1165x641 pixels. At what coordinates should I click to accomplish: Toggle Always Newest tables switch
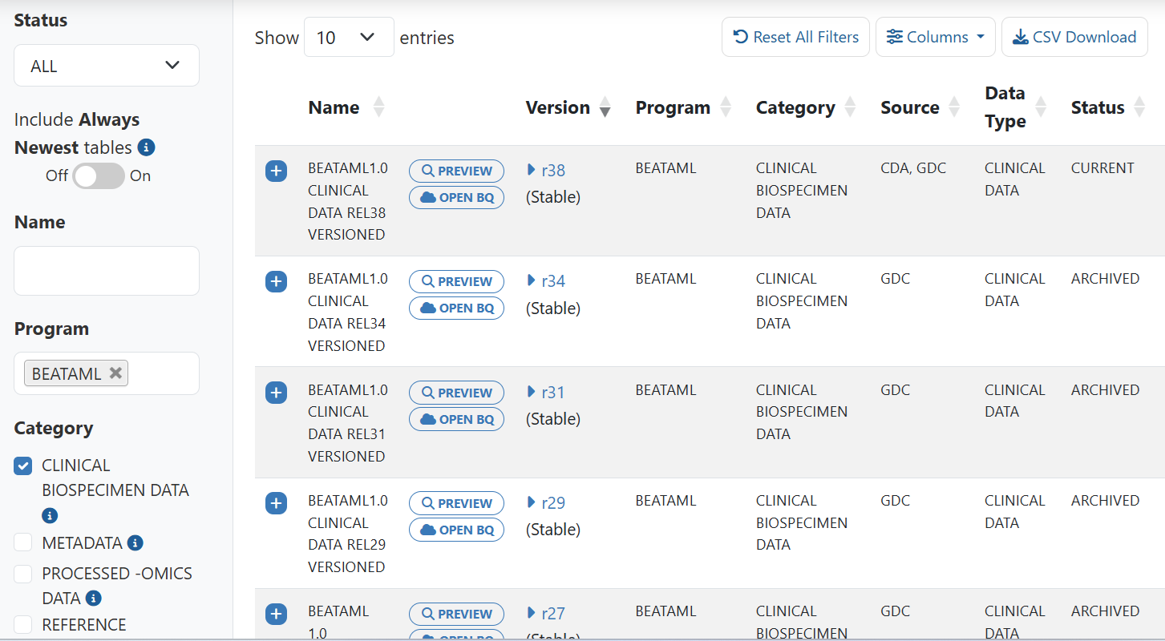click(99, 176)
